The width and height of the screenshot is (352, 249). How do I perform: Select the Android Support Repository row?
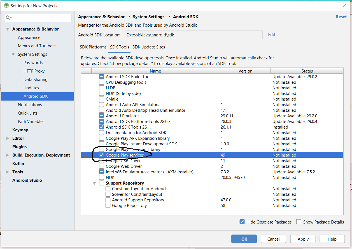coord(212,200)
